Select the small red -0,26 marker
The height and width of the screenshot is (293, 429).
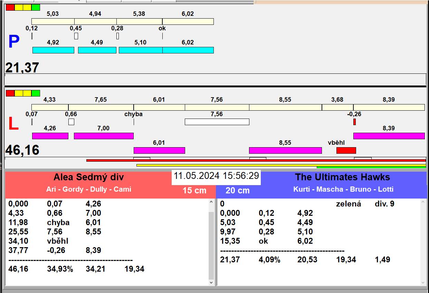(354, 122)
